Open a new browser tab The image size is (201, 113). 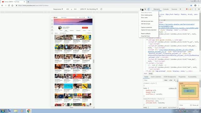point(28,2)
